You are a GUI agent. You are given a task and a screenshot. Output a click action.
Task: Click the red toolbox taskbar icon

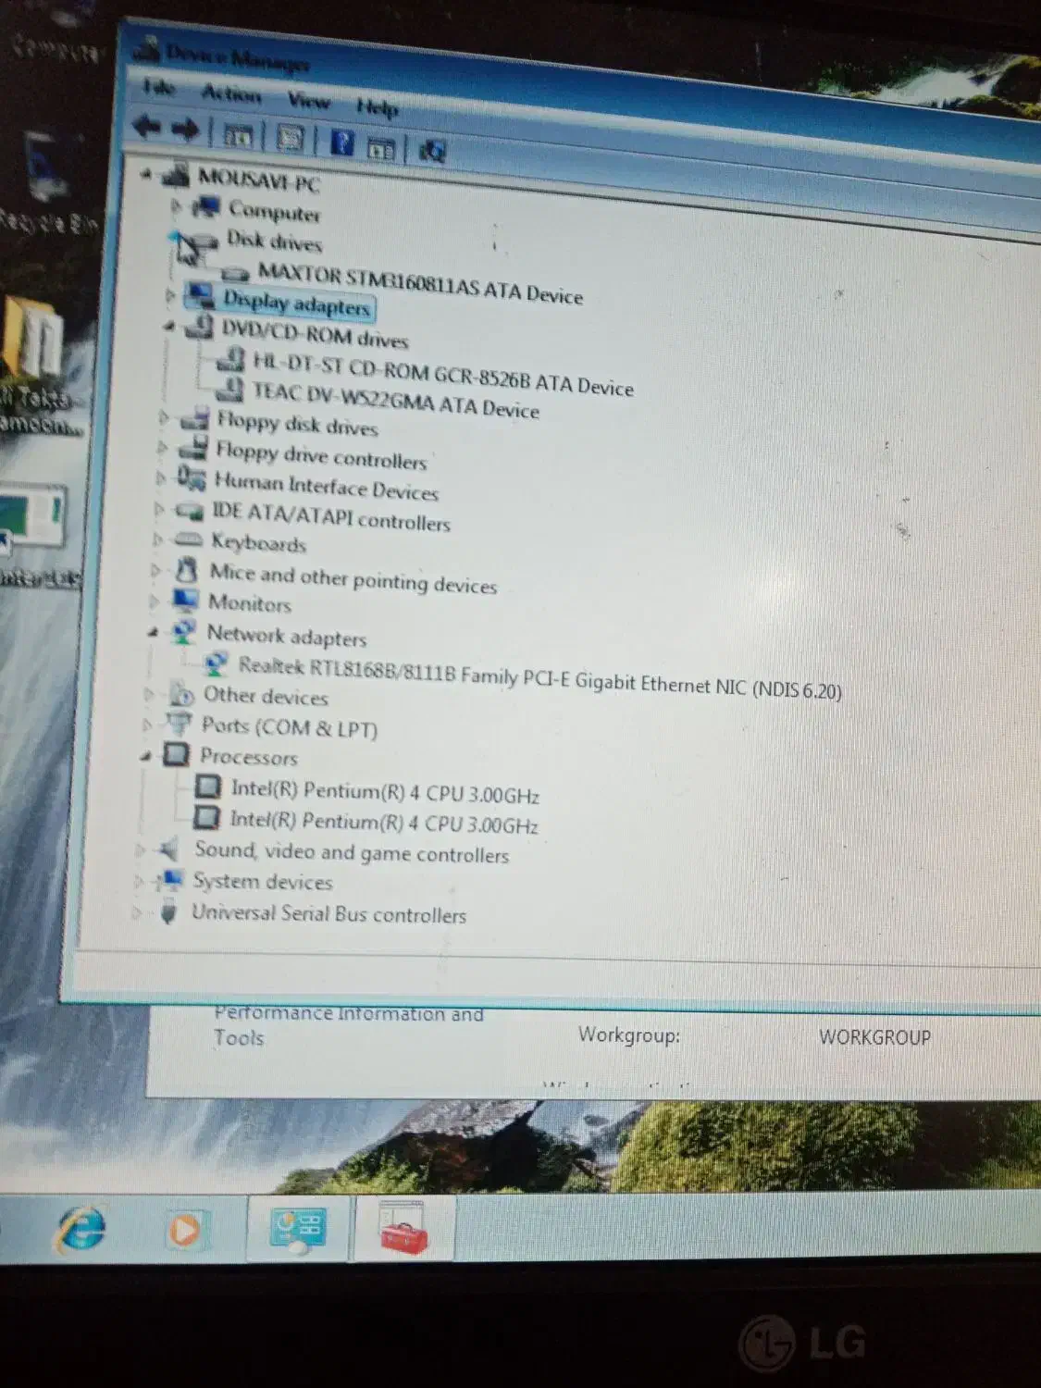(403, 1231)
